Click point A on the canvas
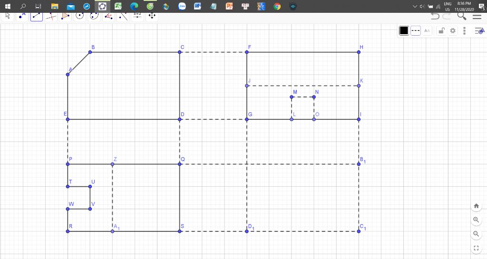This screenshot has width=487, height=259. coord(68,75)
